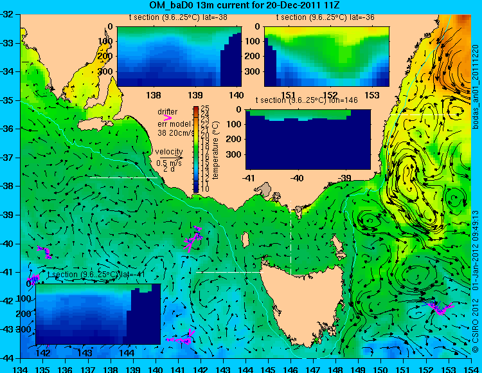Click the "10" value at colour bar bottom
482x373 pixels.
(205, 189)
